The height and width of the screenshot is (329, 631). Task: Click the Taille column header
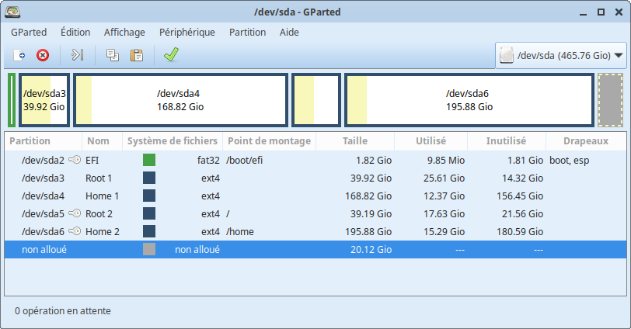(355, 141)
